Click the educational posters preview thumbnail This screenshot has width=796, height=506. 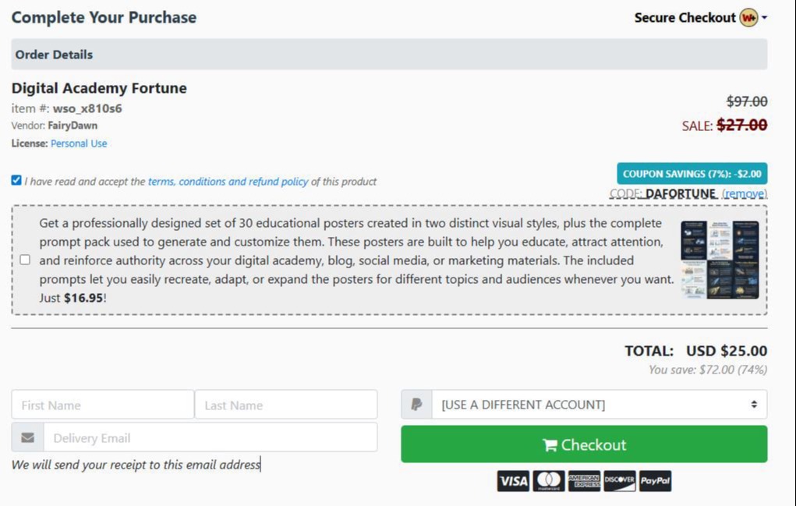(720, 260)
